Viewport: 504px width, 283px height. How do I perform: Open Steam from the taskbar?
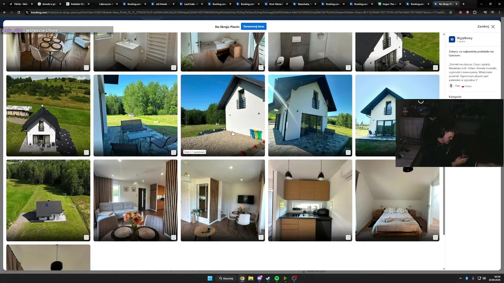[268, 278]
